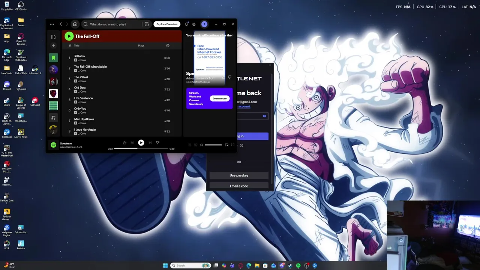Sort tracks by the Title column header

pos(76,46)
